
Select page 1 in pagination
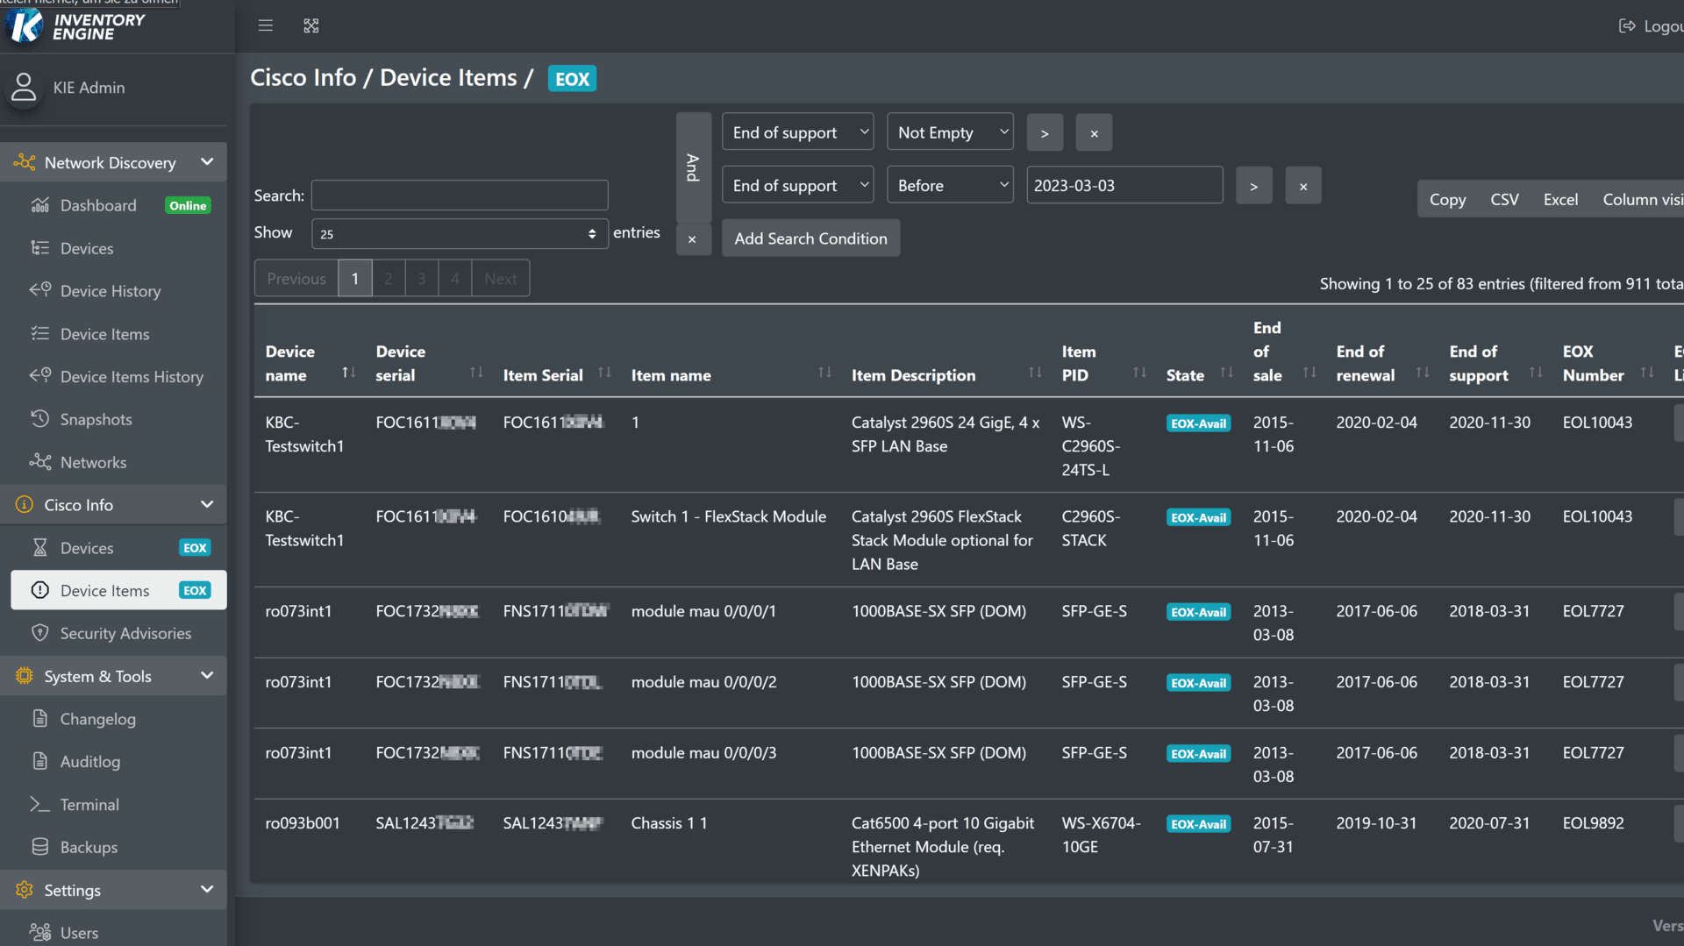point(355,278)
